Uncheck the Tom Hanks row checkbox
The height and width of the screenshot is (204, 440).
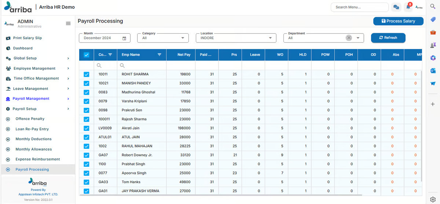87,182
